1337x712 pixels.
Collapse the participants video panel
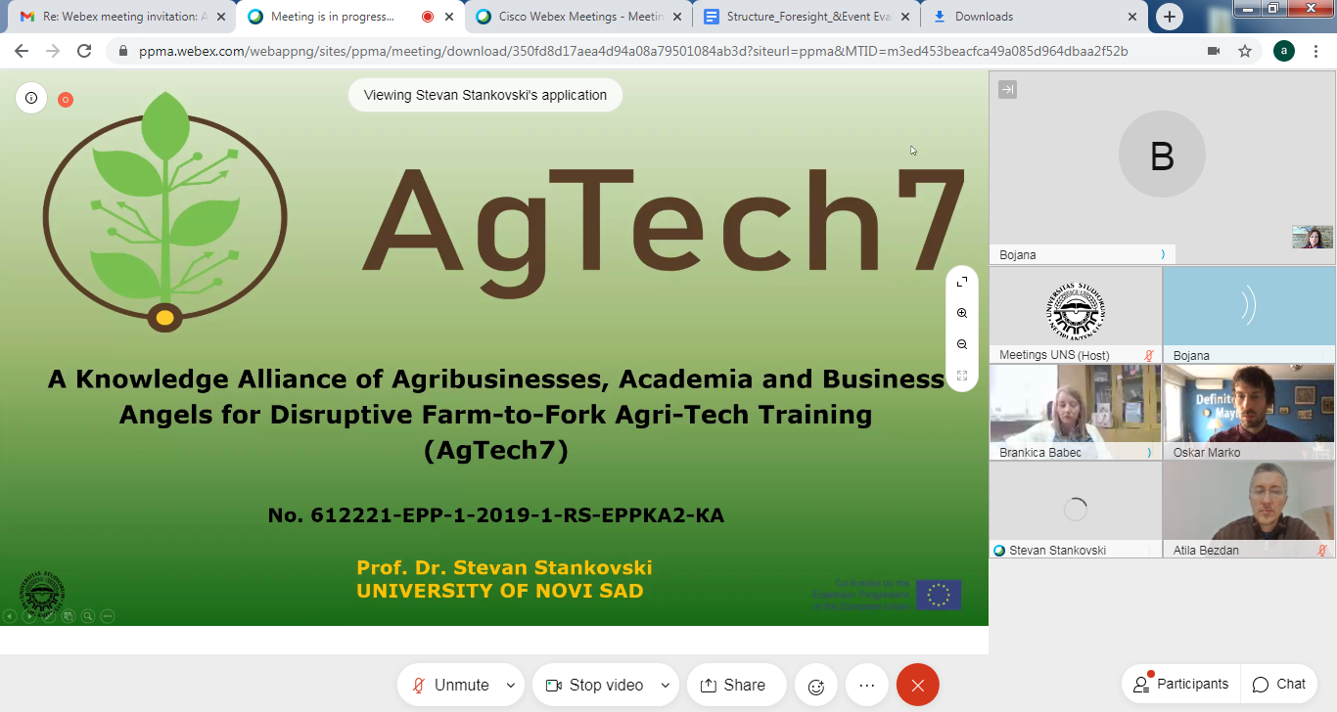coord(1007,90)
